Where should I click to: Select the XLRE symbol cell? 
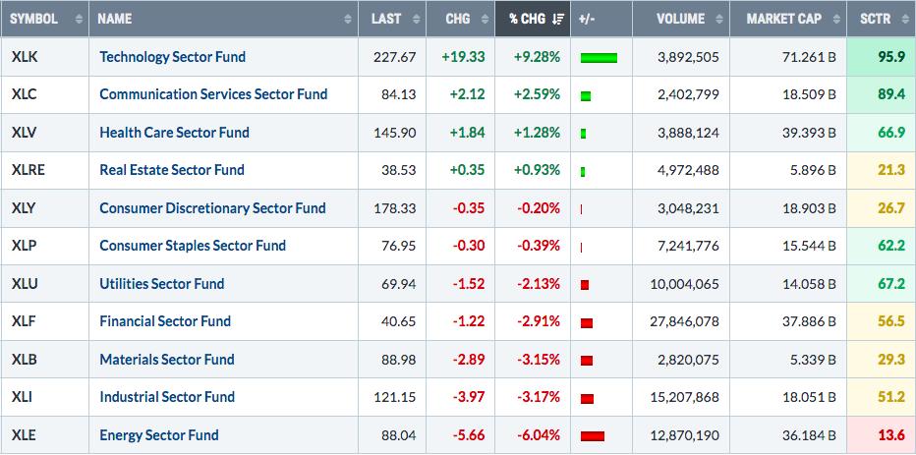click(x=29, y=170)
